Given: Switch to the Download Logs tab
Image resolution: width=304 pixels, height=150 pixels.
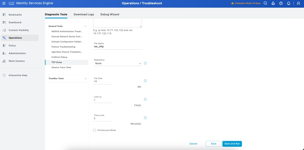Looking at the screenshot, I should coord(84,14).
